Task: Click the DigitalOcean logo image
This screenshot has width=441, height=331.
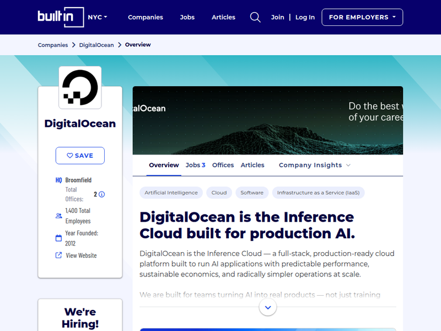Action: pos(80,88)
